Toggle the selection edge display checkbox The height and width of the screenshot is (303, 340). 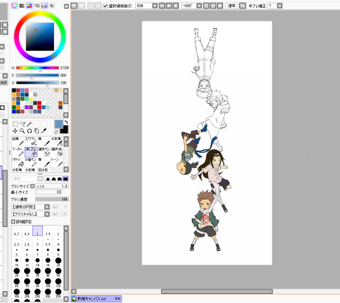[105, 6]
